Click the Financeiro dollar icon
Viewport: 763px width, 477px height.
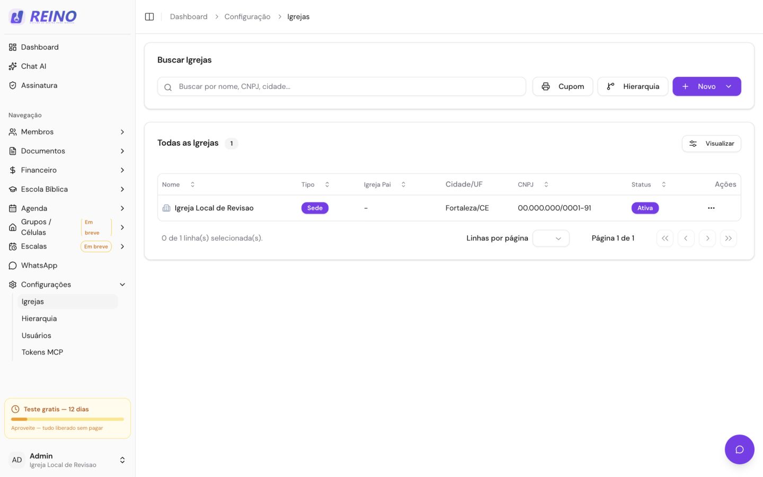(13, 170)
